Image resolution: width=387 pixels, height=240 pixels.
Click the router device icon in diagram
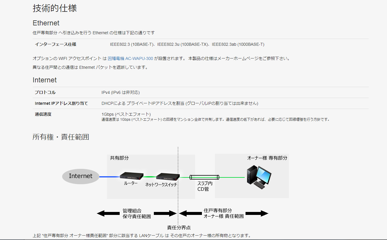point(131,176)
